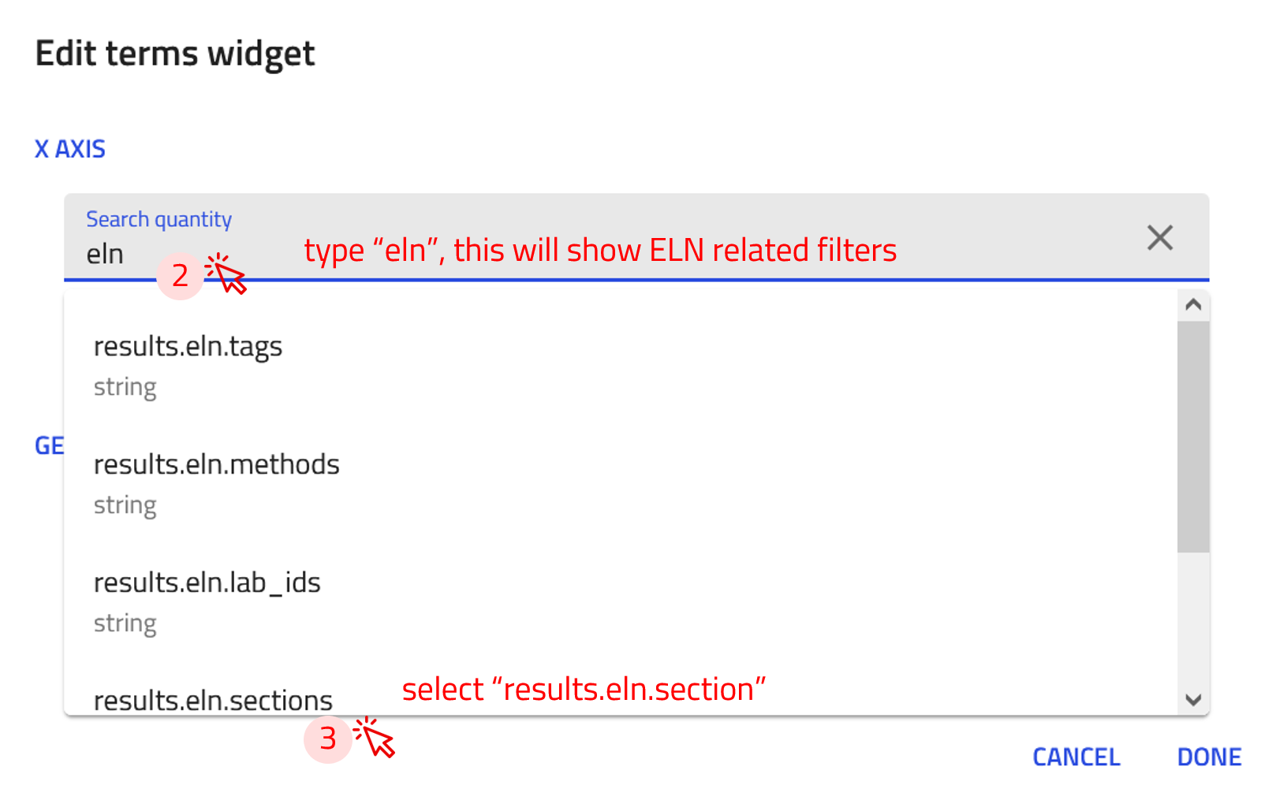The width and height of the screenshot is (1276, 800).
Task: Click the scrollbar down arrow
Action: pyautogui.click(x=1193, y=699)
